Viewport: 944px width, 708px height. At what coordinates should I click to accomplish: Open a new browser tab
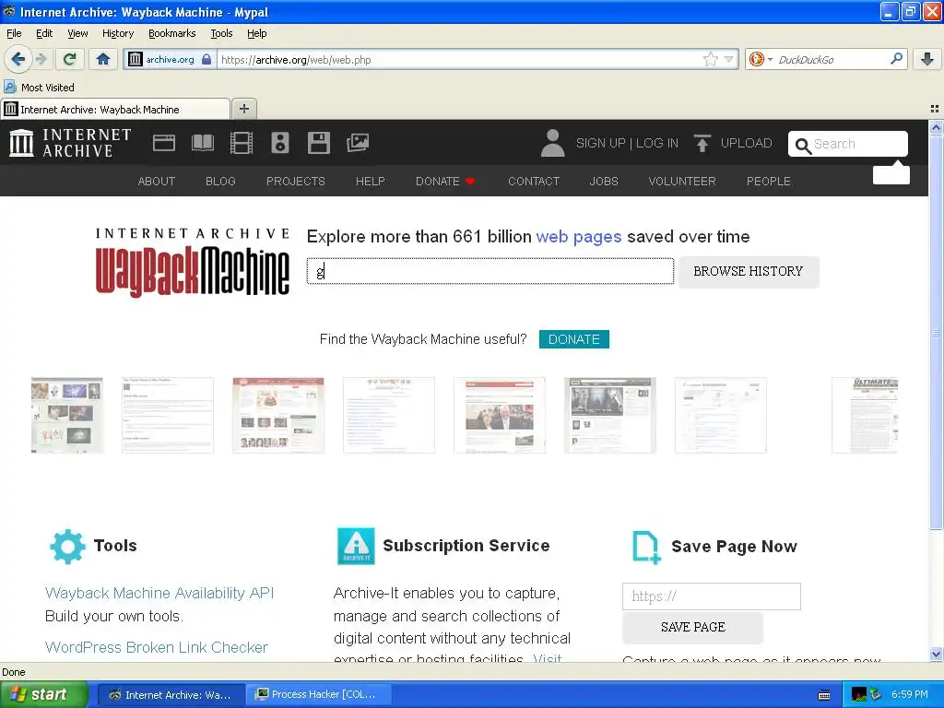point(243,109)
